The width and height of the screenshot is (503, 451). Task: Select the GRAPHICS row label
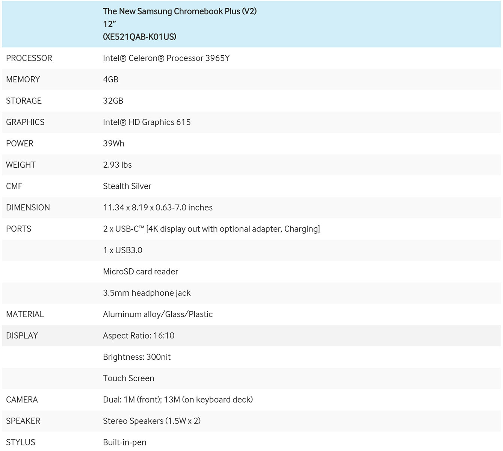click(25, 122)
